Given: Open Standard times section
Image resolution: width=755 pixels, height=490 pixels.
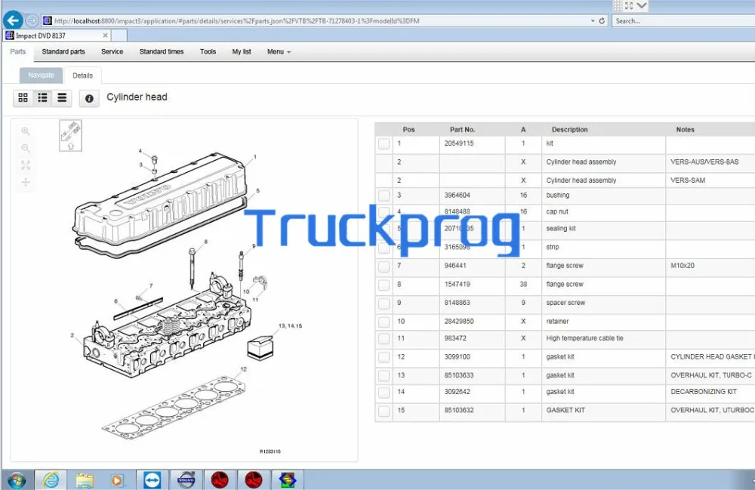Looking at the screenshot, I should [x=162, y=51].
